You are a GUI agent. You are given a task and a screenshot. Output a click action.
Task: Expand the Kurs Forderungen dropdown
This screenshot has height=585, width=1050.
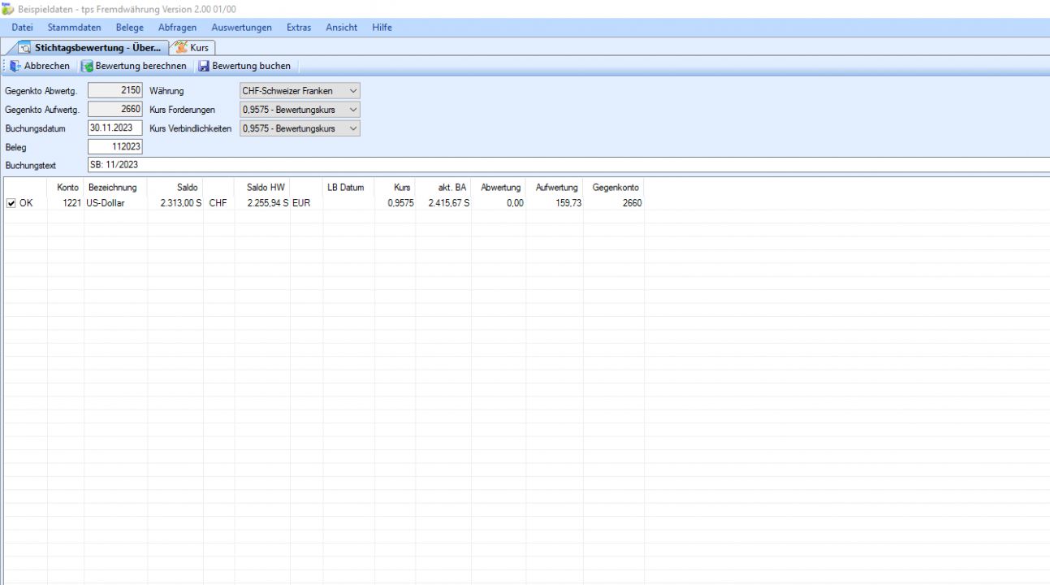tap(352, 110)
